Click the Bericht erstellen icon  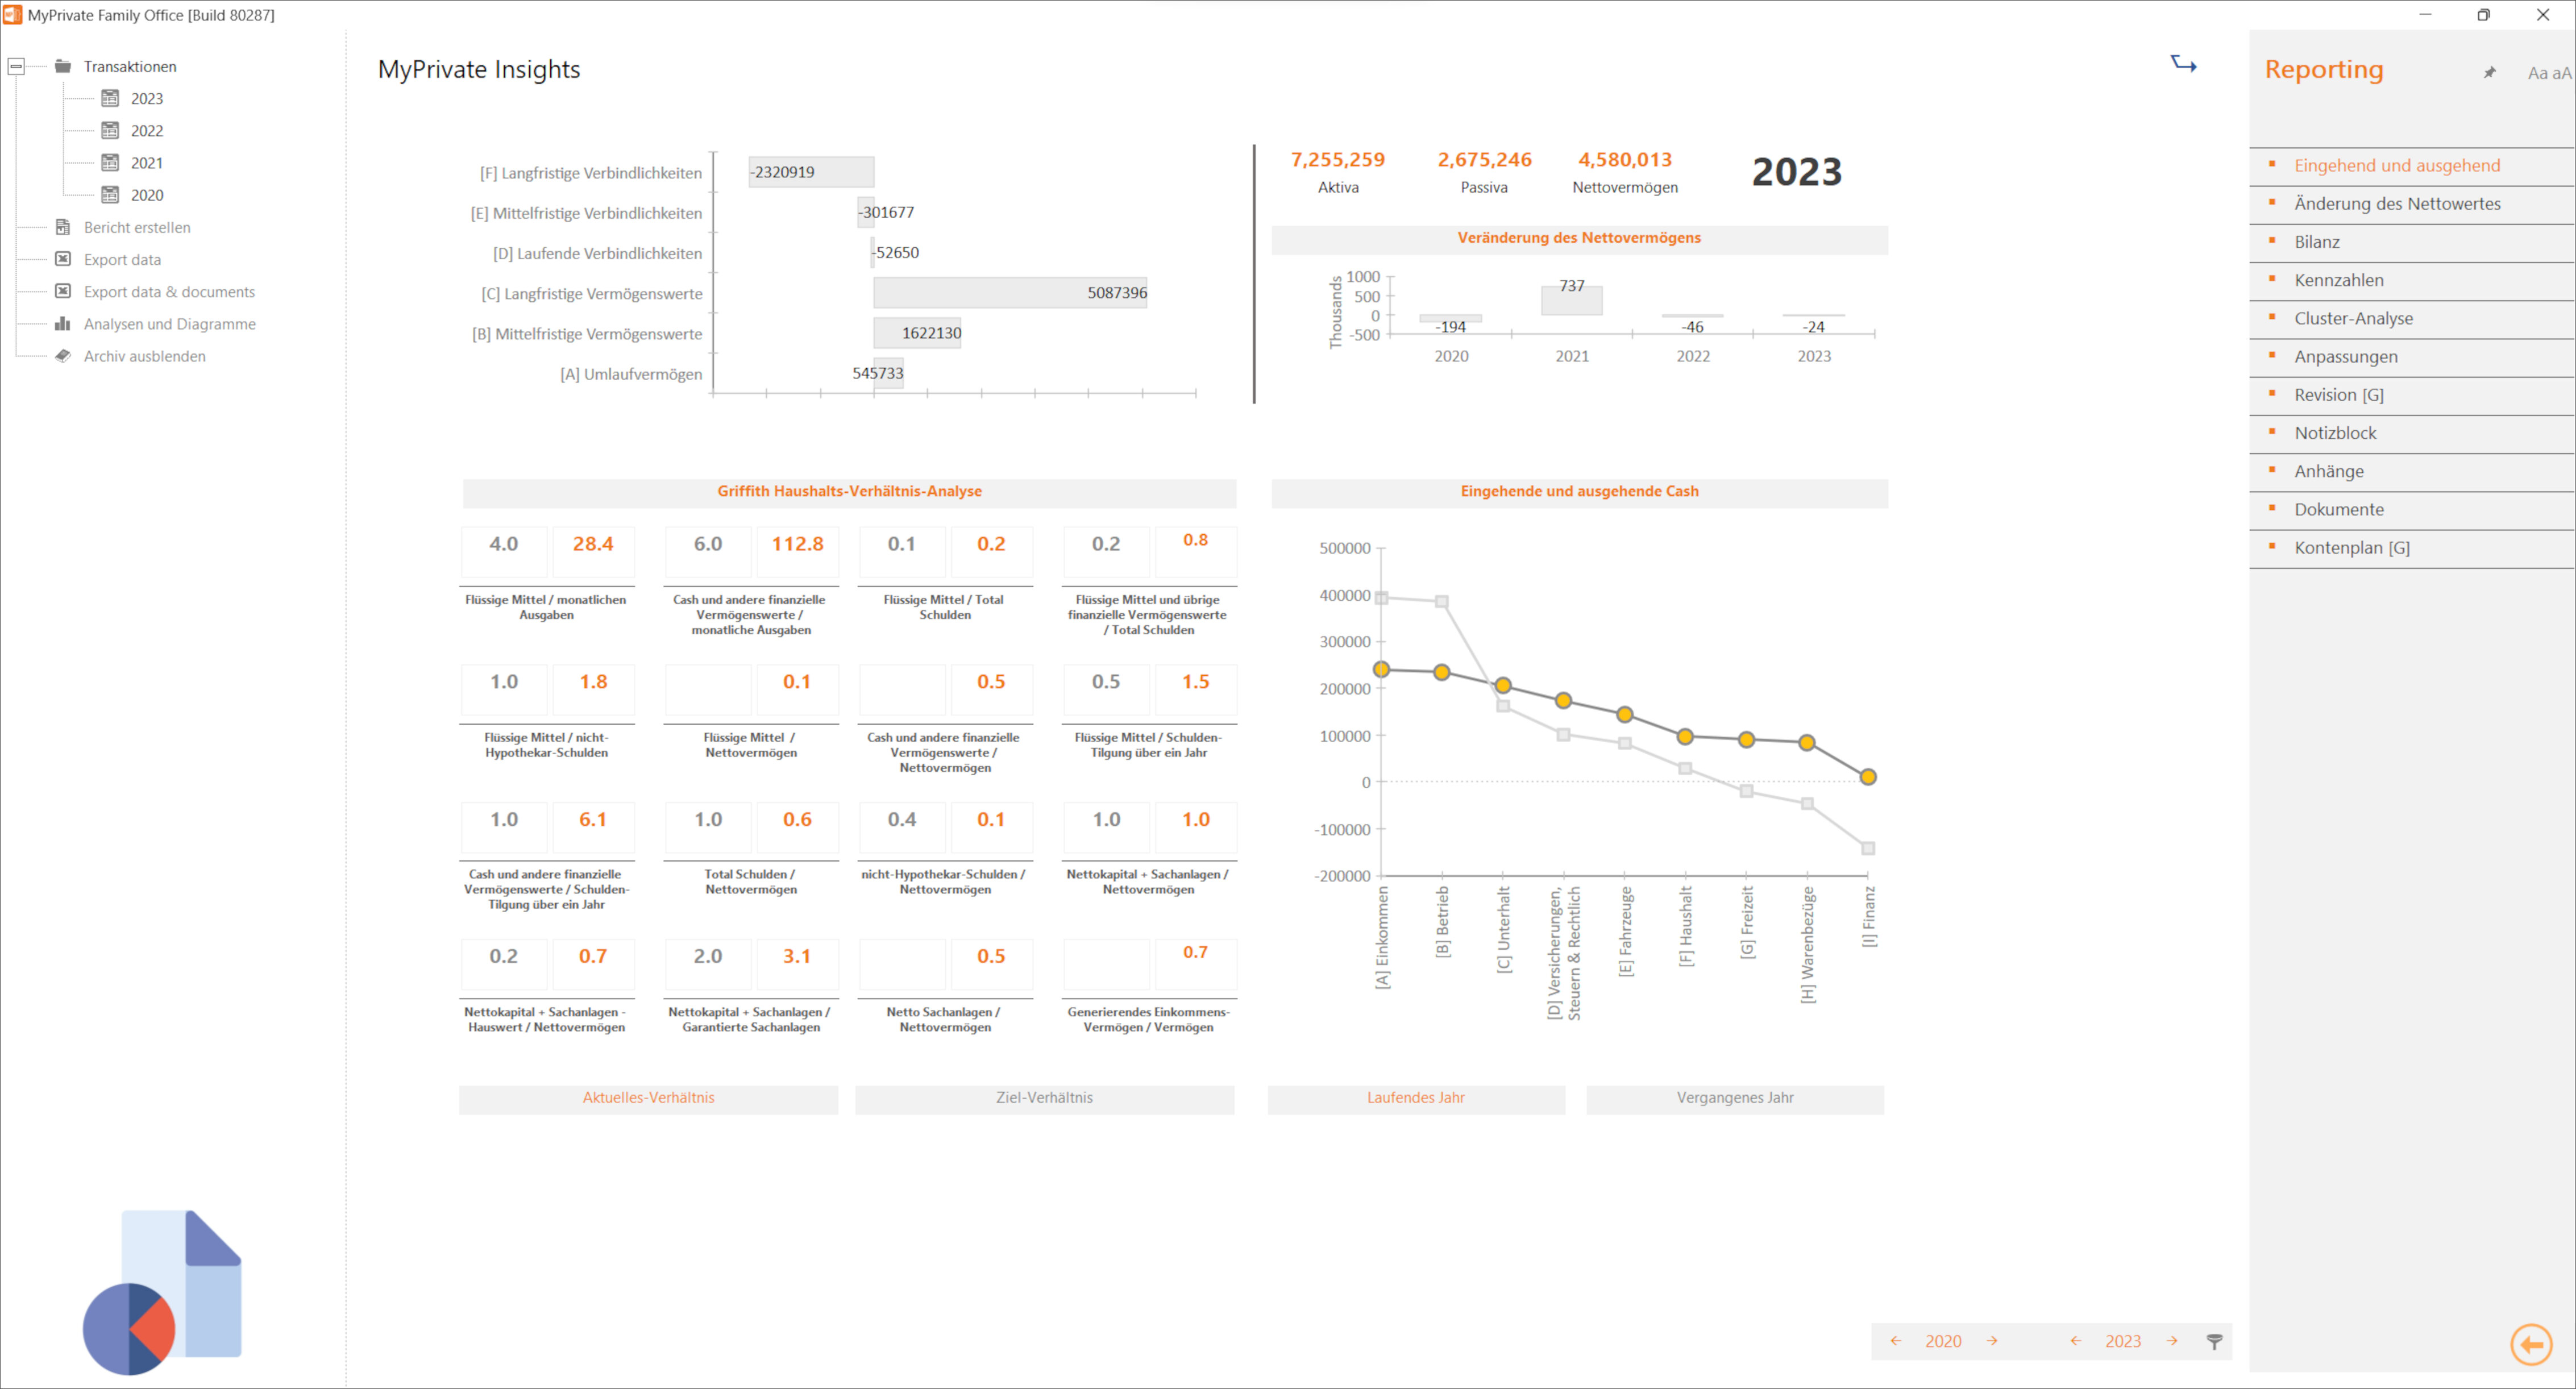pos(61,226)
